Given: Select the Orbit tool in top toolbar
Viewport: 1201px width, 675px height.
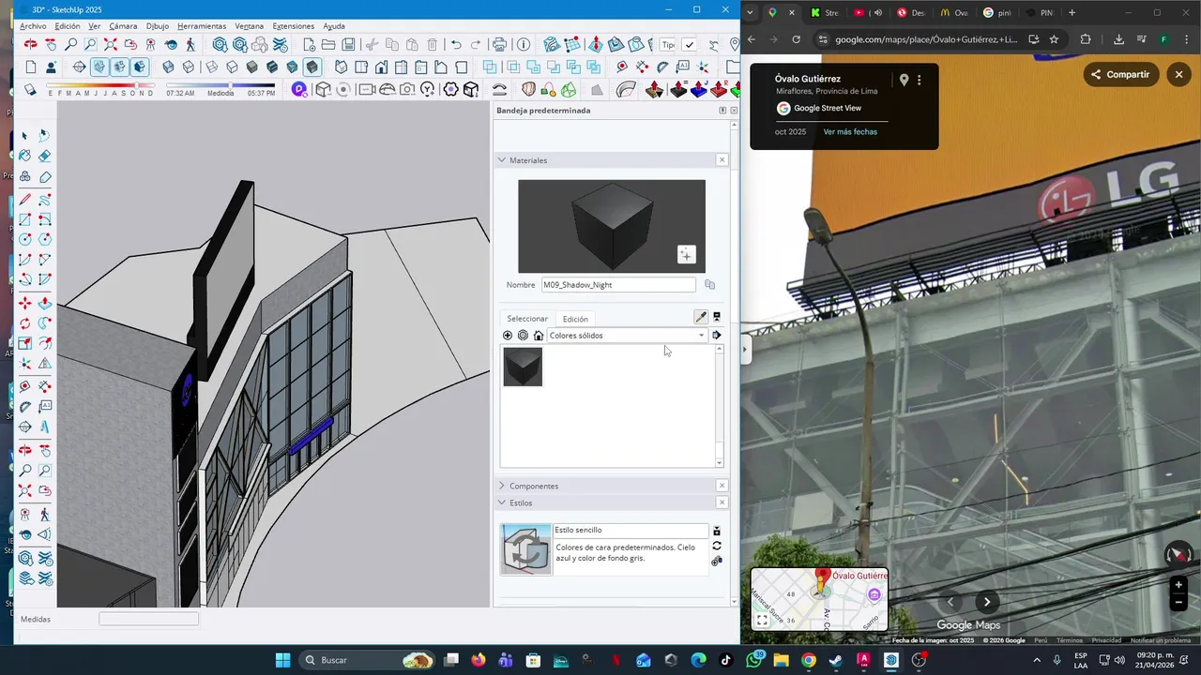Looking at the screenshot, I should (x=30, y=44).
